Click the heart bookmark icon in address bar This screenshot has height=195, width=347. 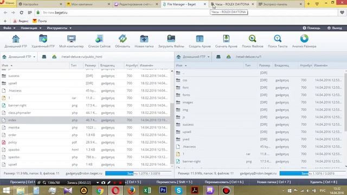point(342,12)
